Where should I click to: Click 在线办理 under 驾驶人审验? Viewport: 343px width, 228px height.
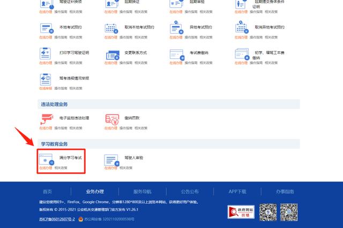pos(111,168)
